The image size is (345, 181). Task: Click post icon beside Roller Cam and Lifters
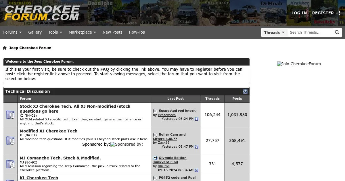[155, 135]
